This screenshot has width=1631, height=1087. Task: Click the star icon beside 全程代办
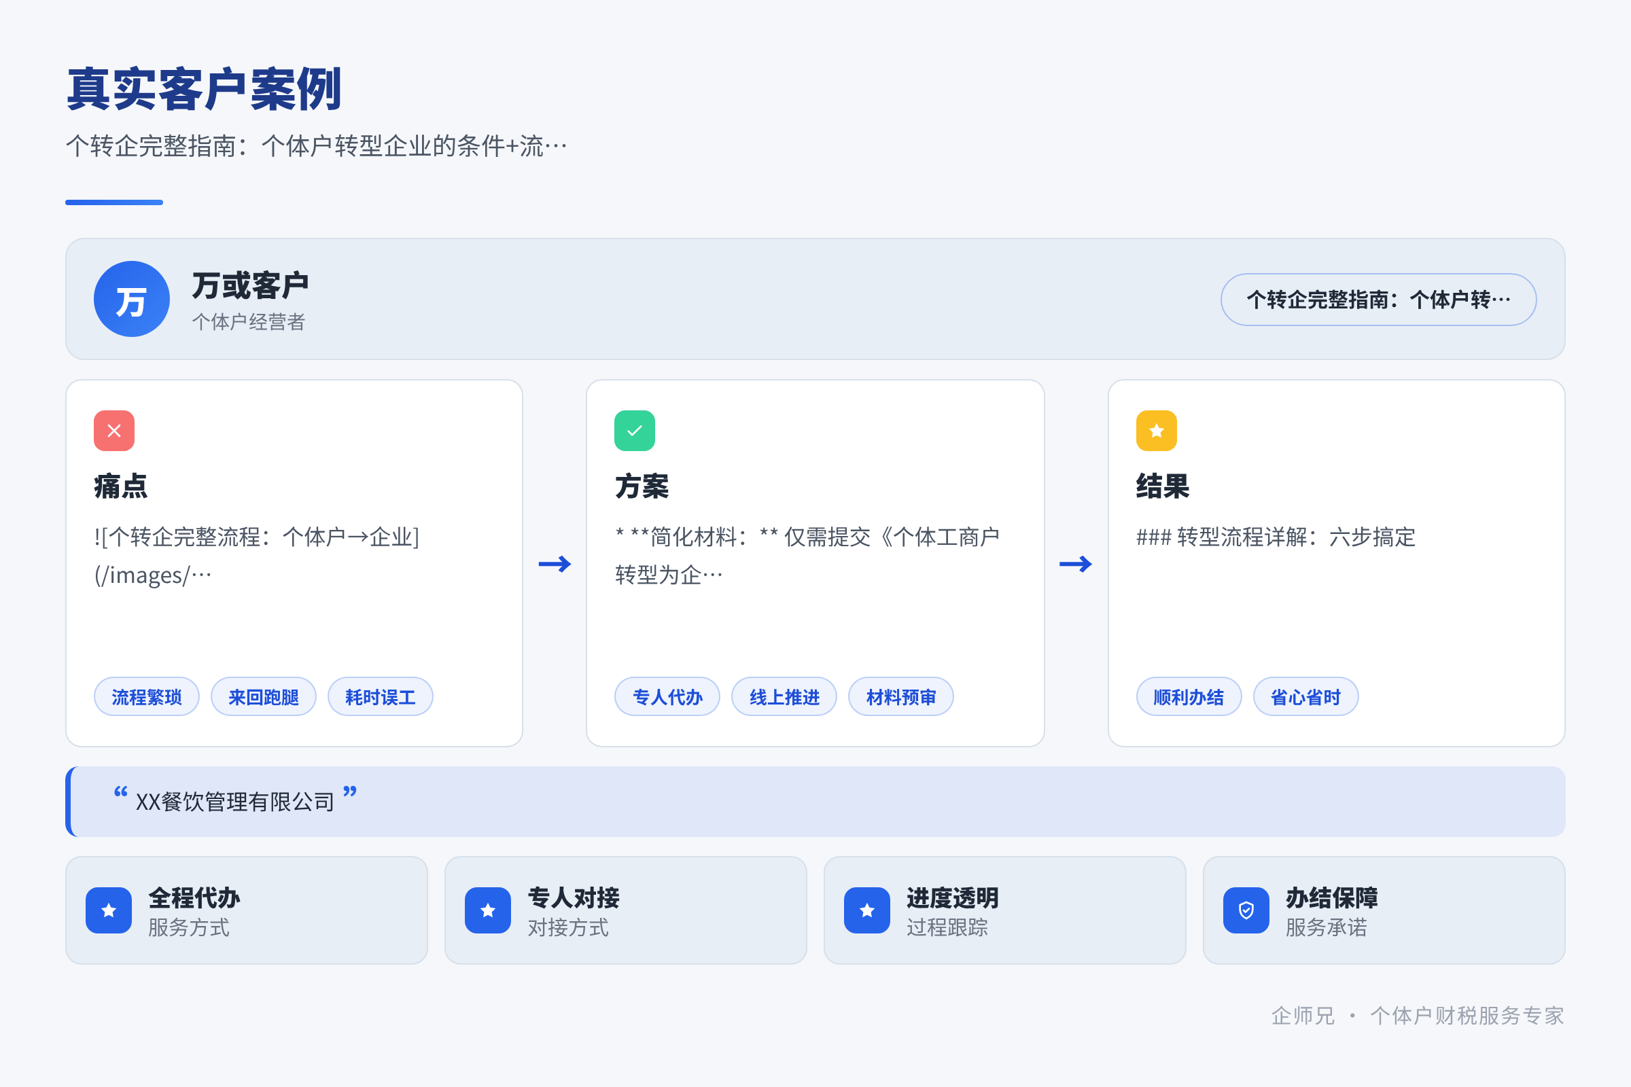(109, 910)
